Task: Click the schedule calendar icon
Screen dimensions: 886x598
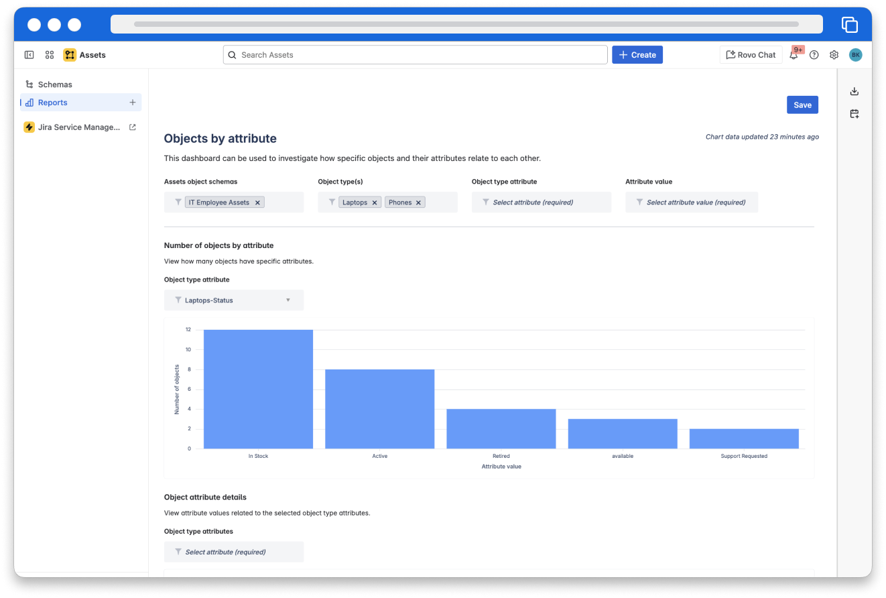Action: coord(855,114)
